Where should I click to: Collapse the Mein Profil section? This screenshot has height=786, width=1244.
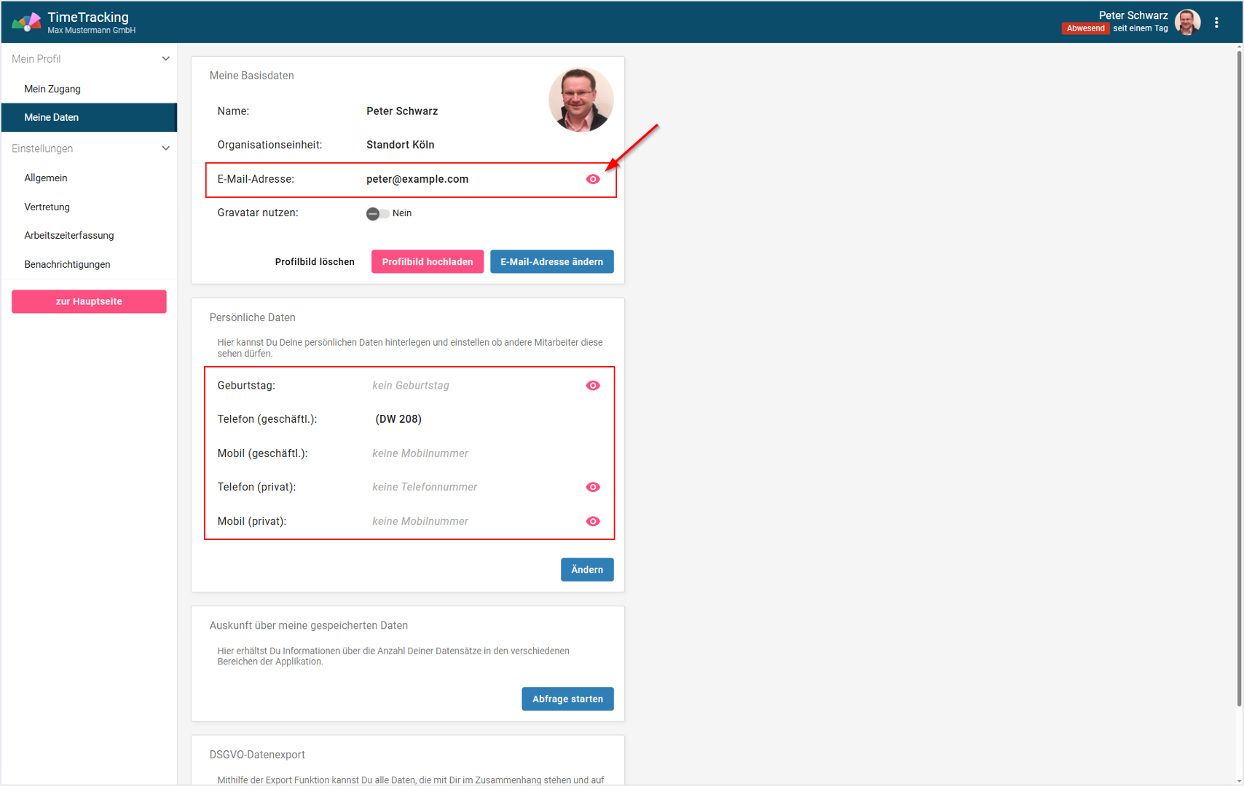click(165, 59)
